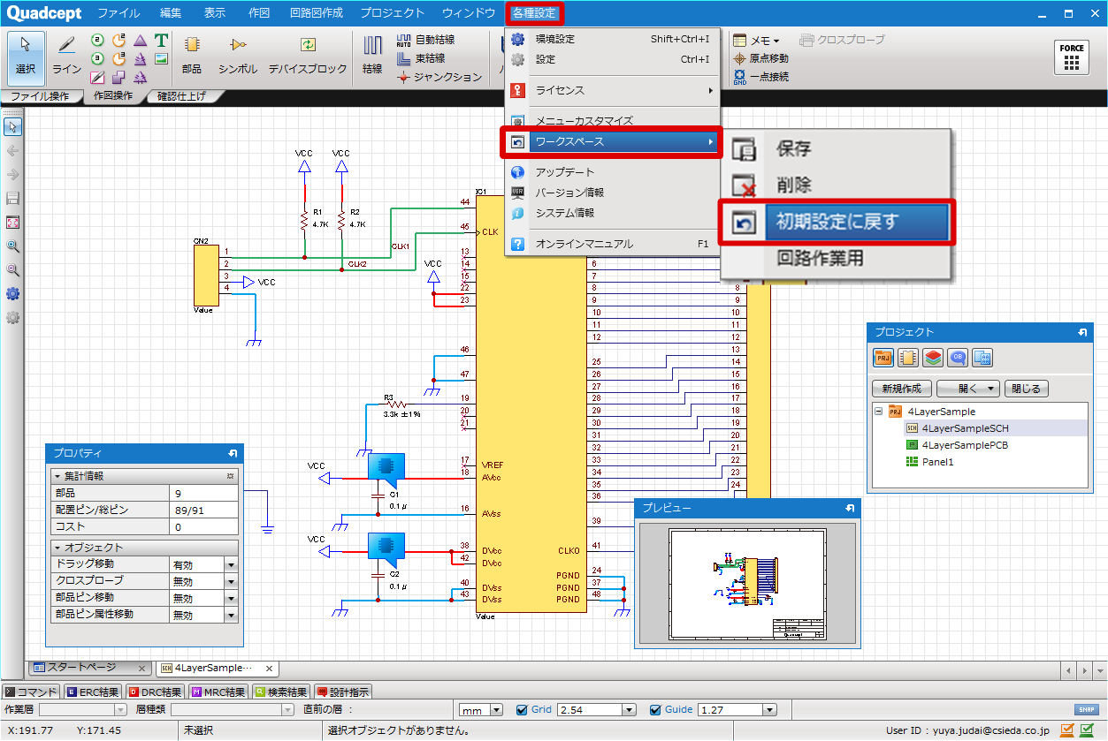Place a ジャンクション junction

439,77
